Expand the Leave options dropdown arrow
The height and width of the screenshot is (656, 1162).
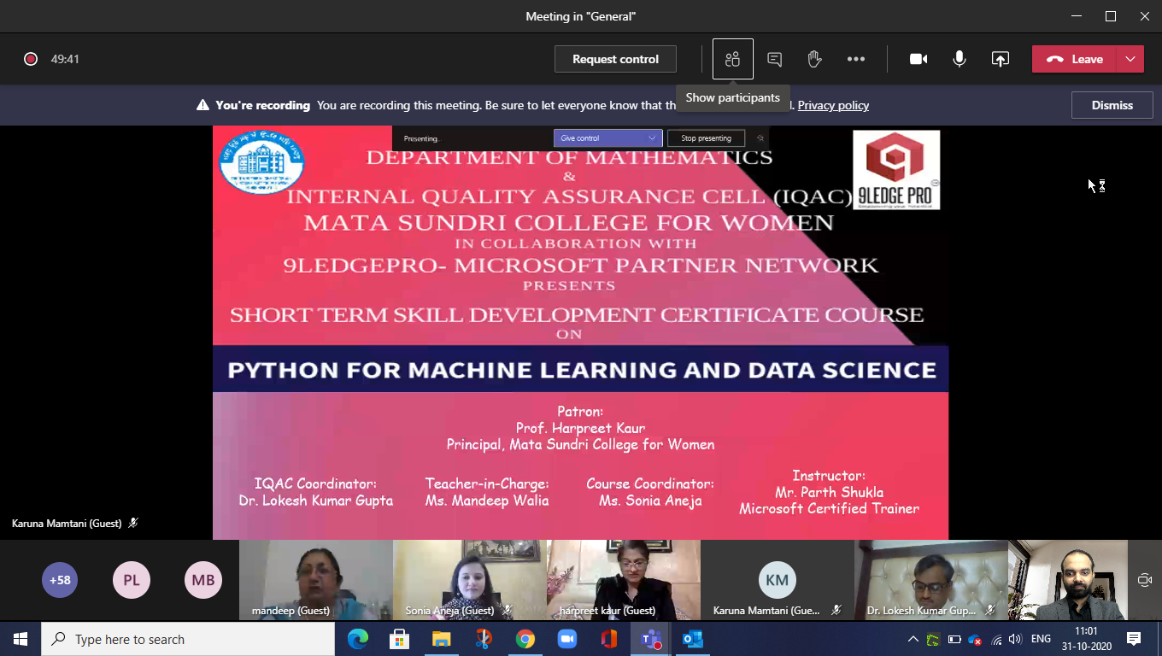[x=1130, y=59]
